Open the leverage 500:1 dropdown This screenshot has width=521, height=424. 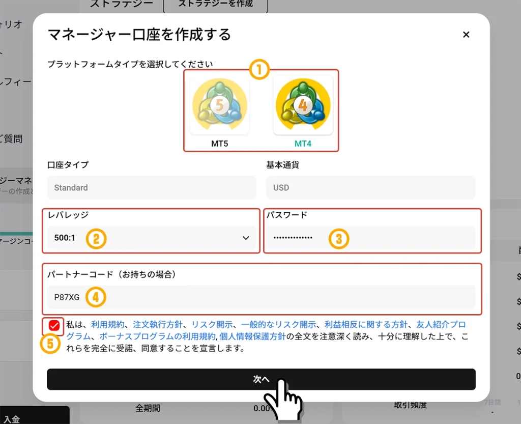(152, 238)
